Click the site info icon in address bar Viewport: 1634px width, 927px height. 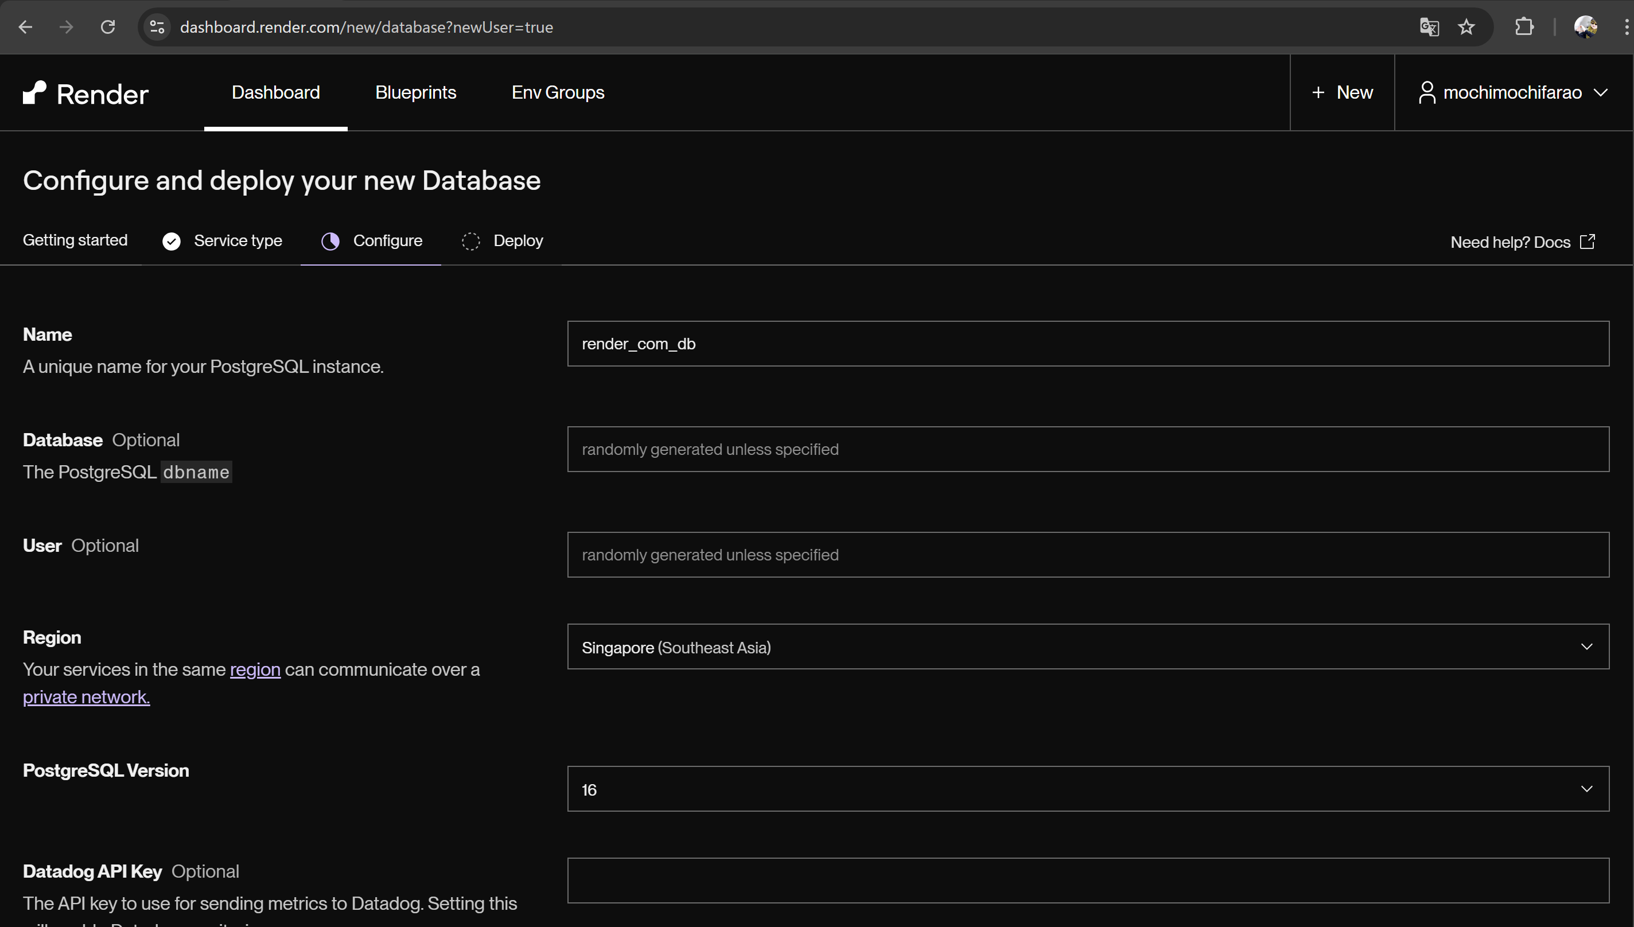157,27
